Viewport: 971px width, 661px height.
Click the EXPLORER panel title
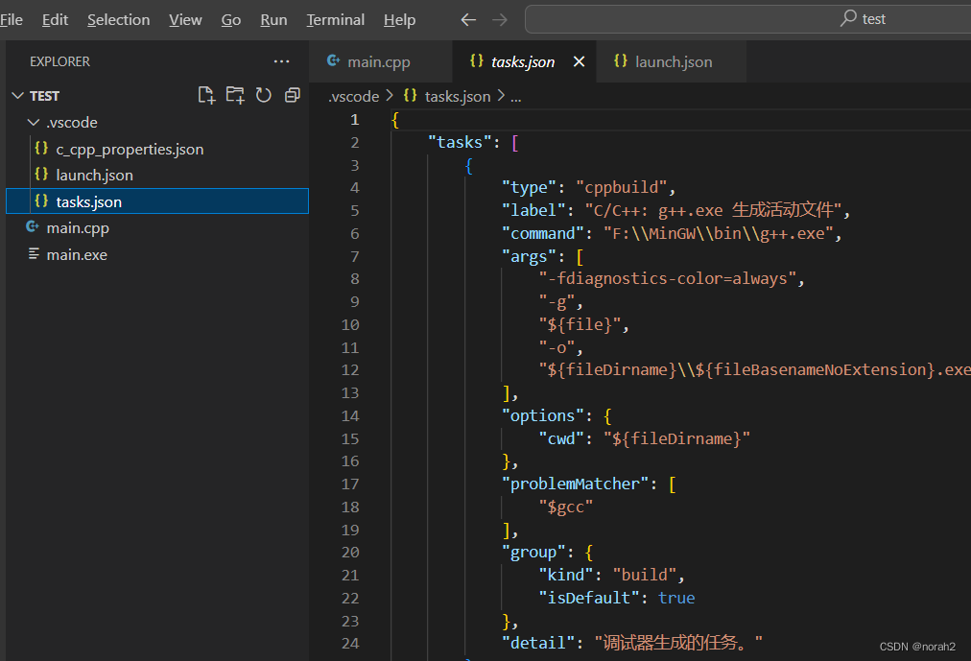click(60, 61)
